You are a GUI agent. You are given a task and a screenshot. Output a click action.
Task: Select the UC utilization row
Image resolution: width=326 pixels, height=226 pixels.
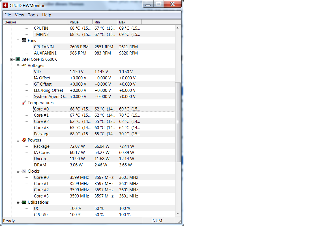point(104,208)
